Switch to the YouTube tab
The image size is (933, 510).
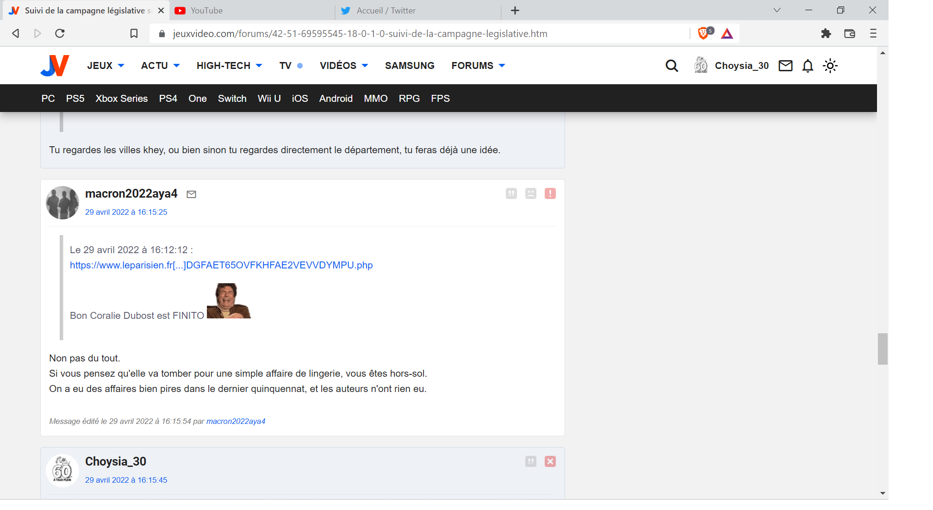click(x=252, y=10)
